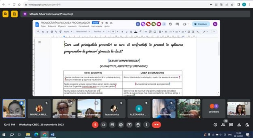The height and width of the screenshot is (138, 253).
Task: Expand the Text normal style dropdown
Action: click(83, 31)
